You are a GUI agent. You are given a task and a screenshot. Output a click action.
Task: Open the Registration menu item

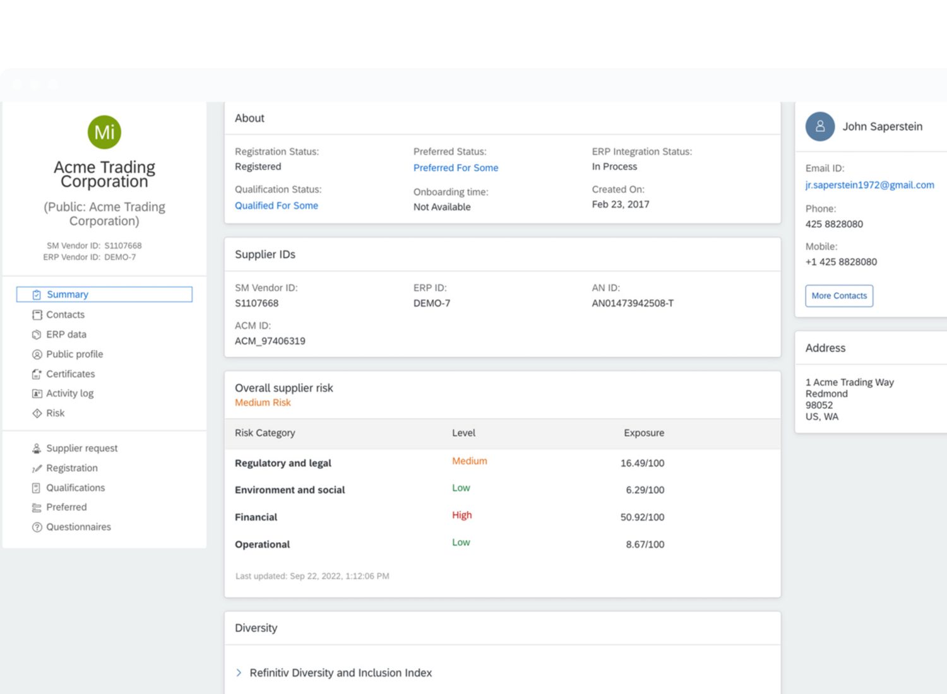[x=71, y=468]
